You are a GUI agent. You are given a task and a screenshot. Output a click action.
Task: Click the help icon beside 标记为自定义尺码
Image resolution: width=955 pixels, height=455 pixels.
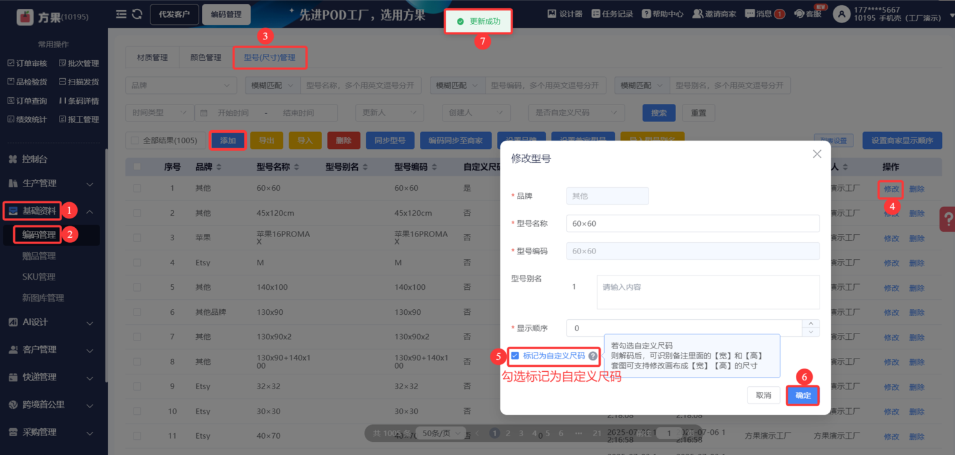click(x=593, y=356)
